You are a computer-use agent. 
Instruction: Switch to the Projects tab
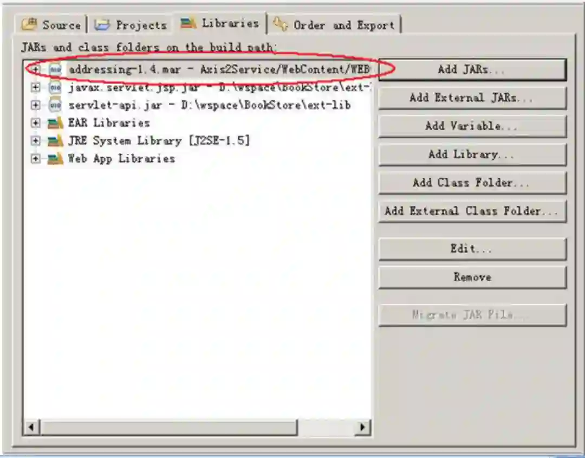130,25
